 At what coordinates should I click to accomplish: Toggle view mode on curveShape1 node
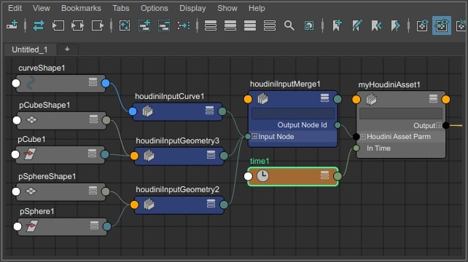[x=93, y=82]
